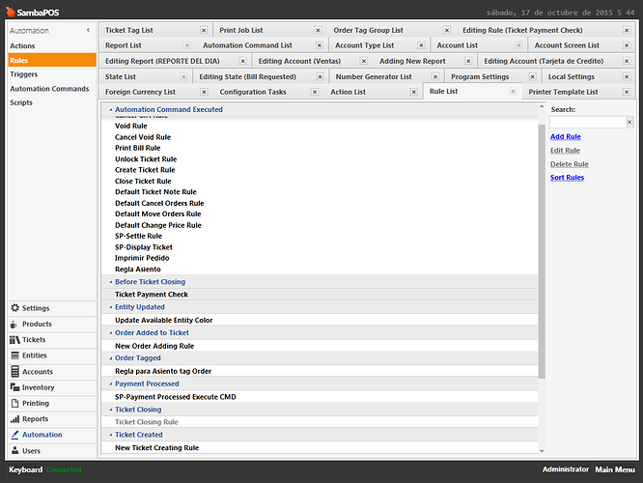Close the Ticket Tag List tab

pyautogui.click(x=204, y=30)
